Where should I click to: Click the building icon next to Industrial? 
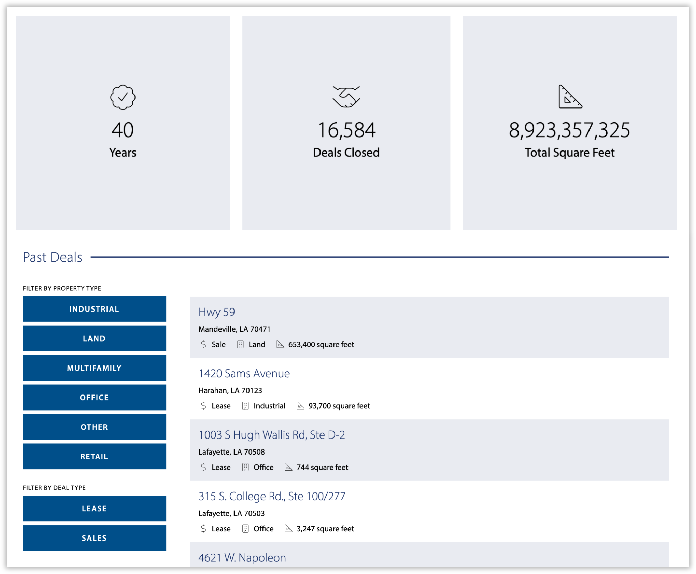(245, 406)
